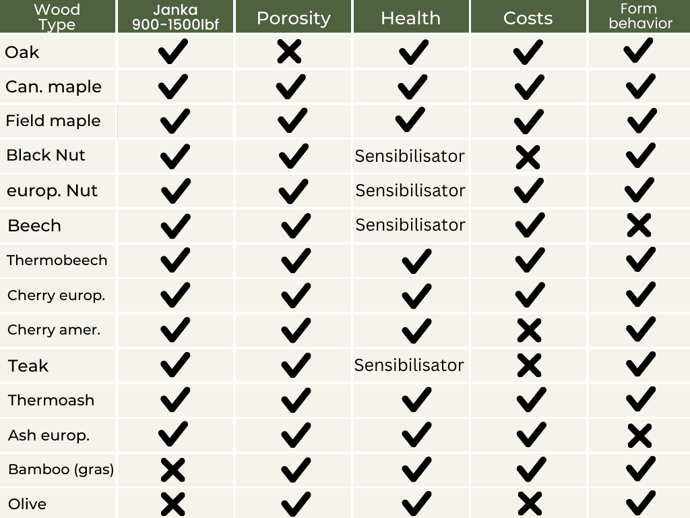
Task: Select the Health column header
Action: (410, 17)
